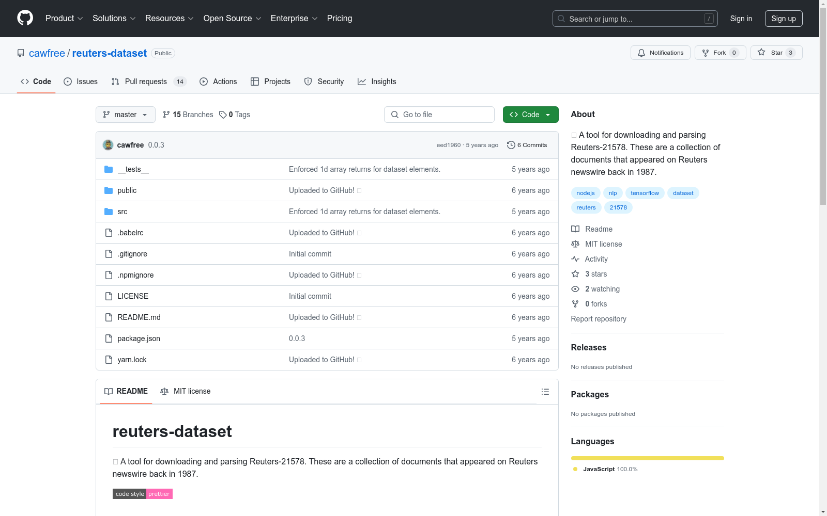Click the code style prettier badge
This screenshot has width=827, height=516.
143,494
